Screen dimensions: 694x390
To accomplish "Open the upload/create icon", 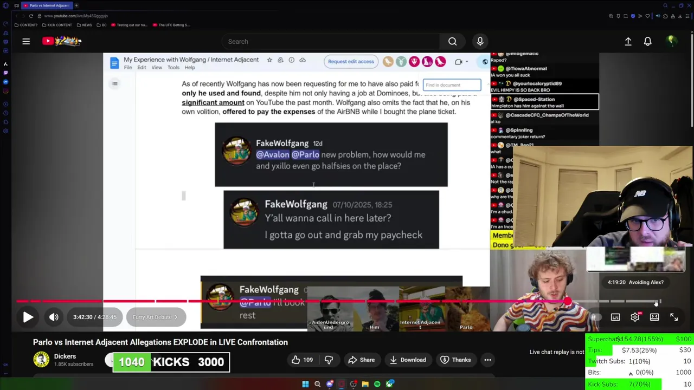I will point(628,41).
